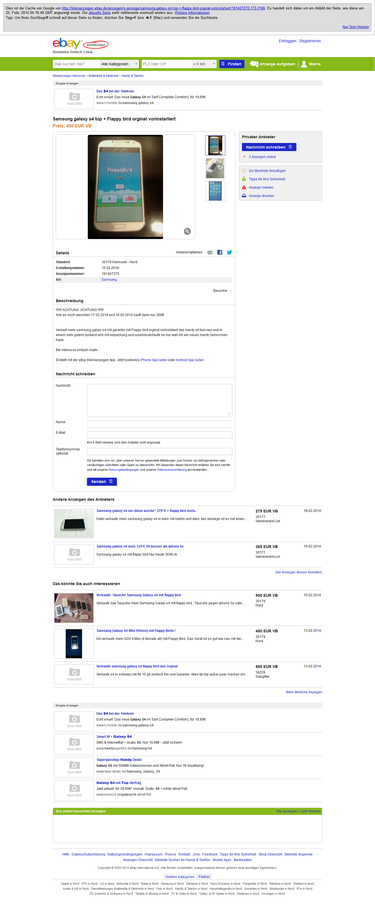Click the E-Mail input field
This screenshot has width=375, height=905.
click(x=159, y=435)
